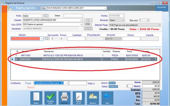Click the Nuevo status label

coord(31,87)
